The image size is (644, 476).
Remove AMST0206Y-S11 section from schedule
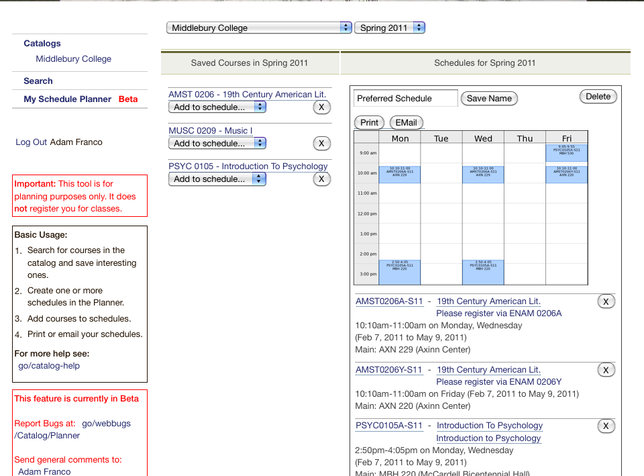point(606,370)
